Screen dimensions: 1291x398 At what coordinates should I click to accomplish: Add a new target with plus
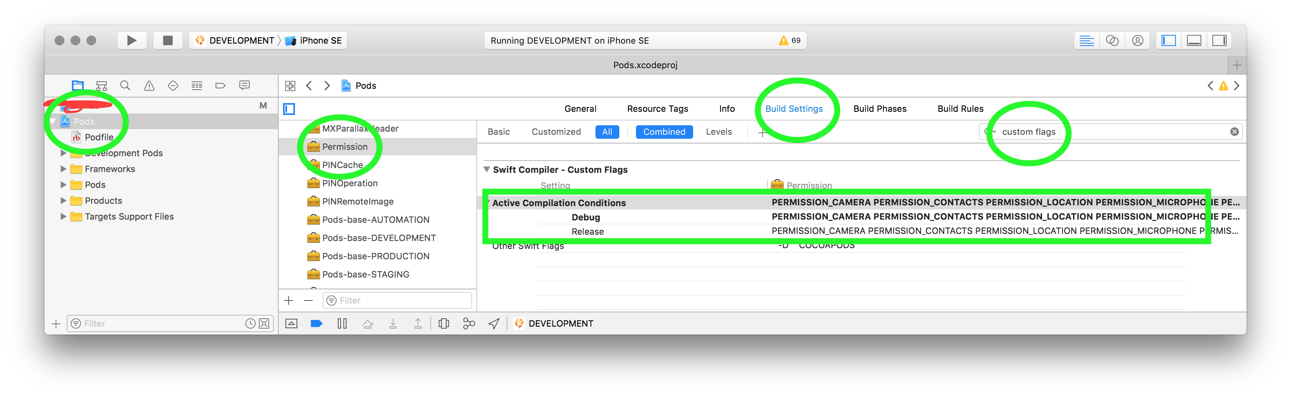289,300
